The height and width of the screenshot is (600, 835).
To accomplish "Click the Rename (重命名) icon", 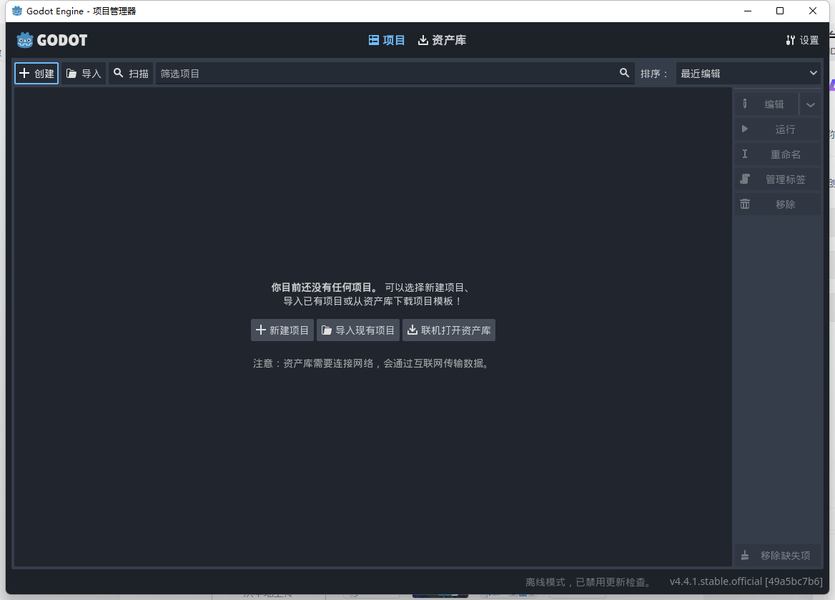I will point(744,154).
